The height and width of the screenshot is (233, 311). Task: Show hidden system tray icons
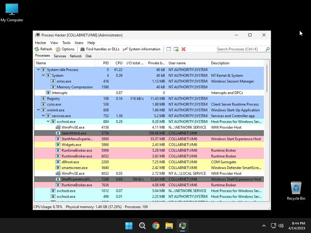pos(264,226)
